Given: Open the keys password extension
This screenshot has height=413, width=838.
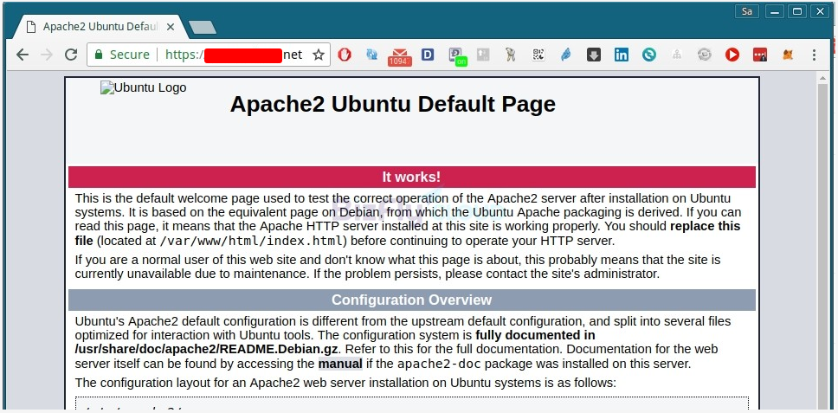Looking at the screenshot, I should (511, 55).
